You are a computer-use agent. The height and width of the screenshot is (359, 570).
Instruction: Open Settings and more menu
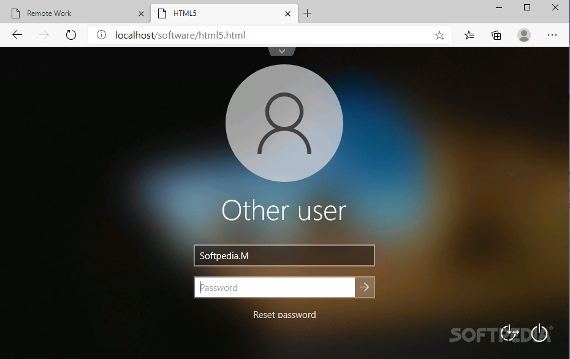(x=552, y=35)
